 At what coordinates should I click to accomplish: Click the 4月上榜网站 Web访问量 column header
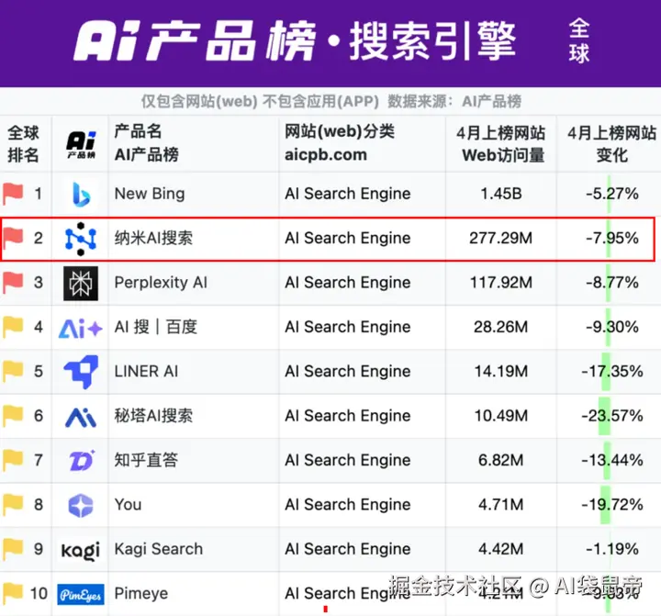(501, 144)
